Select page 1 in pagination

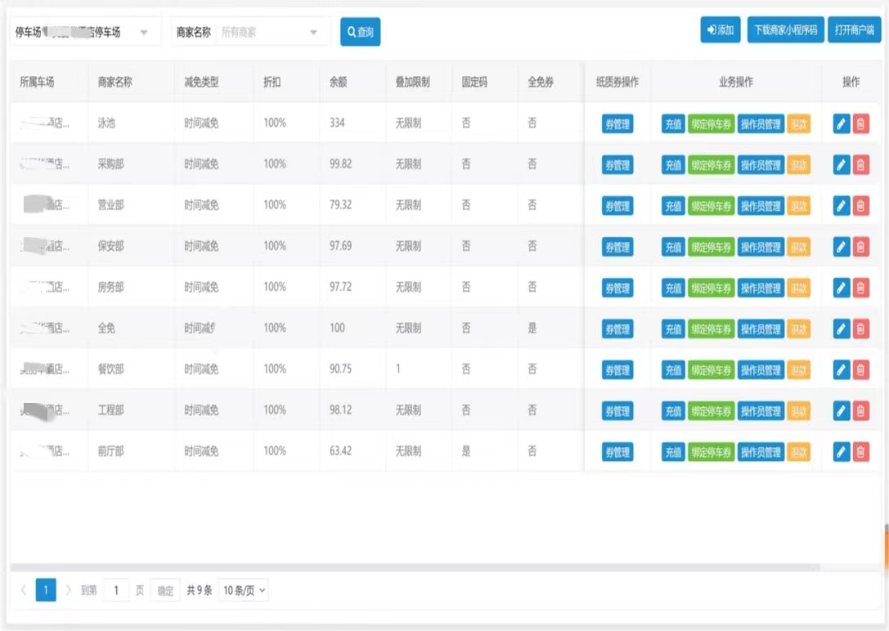(x=46, y=590)
